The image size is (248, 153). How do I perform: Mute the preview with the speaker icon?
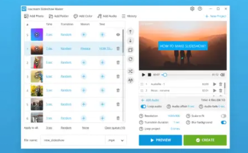click(x=222, y=74)
